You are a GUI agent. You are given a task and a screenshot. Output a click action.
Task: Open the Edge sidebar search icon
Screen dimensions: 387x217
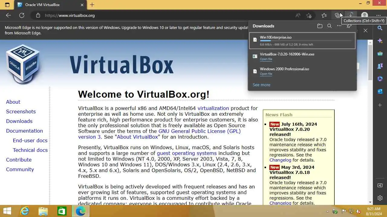[x=380, y=28]
